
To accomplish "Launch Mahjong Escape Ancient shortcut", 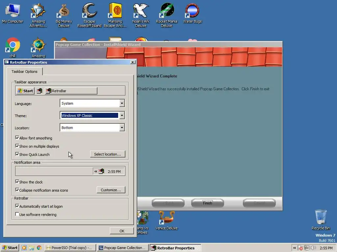I will (115, 15).
